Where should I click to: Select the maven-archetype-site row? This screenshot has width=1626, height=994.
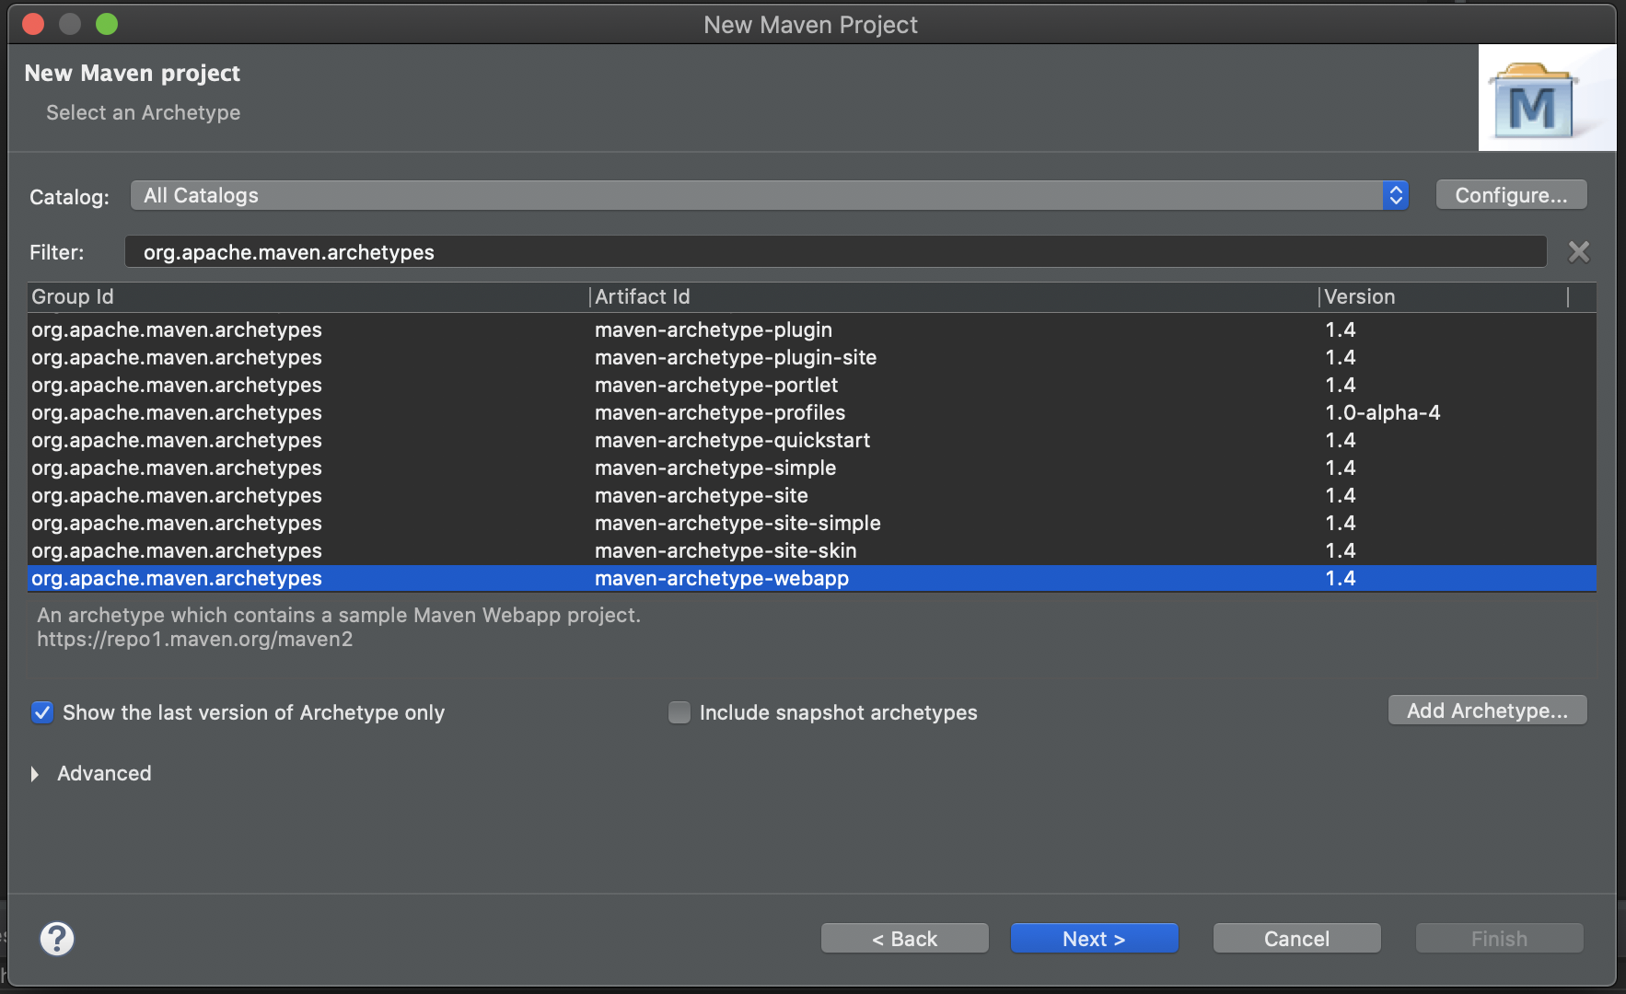pos(812,495)
